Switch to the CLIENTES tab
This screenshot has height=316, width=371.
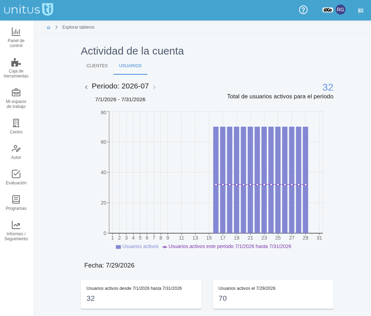[97, 66]
